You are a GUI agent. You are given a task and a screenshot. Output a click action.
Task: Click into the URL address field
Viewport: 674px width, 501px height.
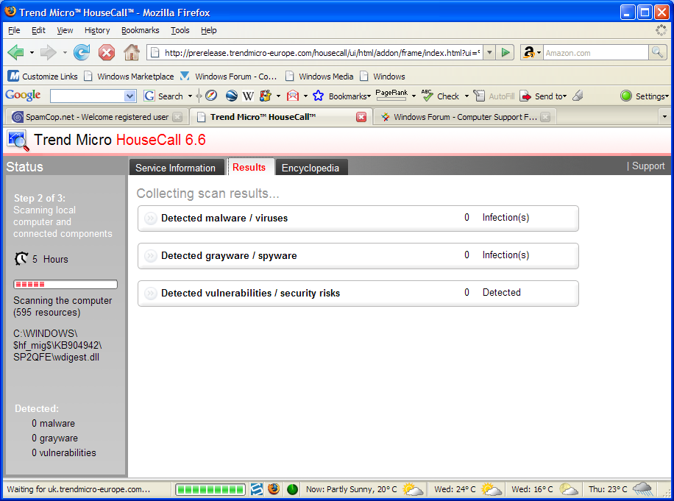pos(322,53)
